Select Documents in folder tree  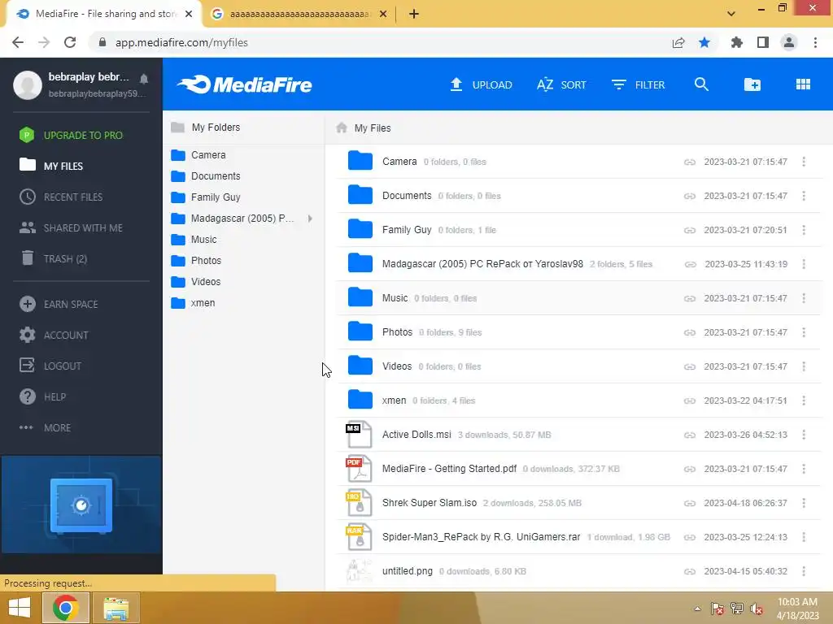click(205, 176)
